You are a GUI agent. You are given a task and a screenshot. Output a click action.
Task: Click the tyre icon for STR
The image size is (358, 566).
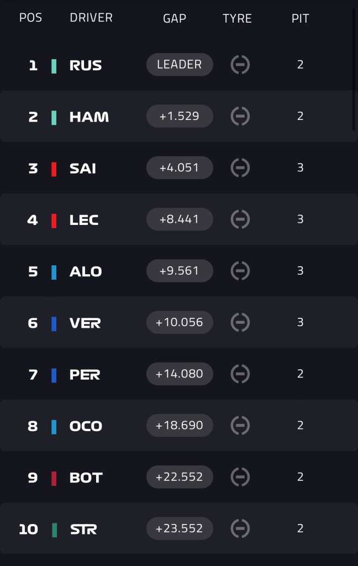click(x=240, y=528)
